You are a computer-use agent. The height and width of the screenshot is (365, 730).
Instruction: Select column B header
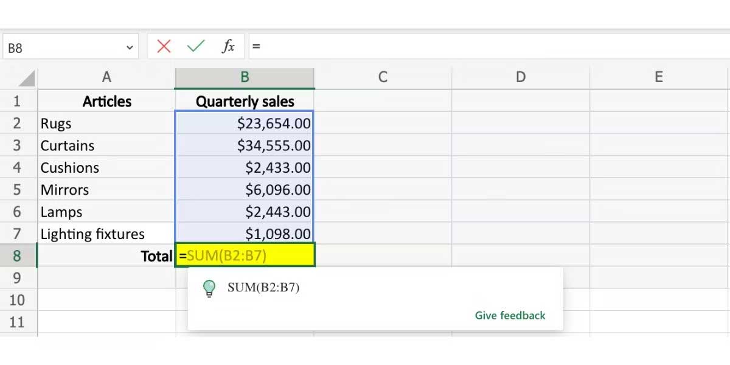(245, 77)
